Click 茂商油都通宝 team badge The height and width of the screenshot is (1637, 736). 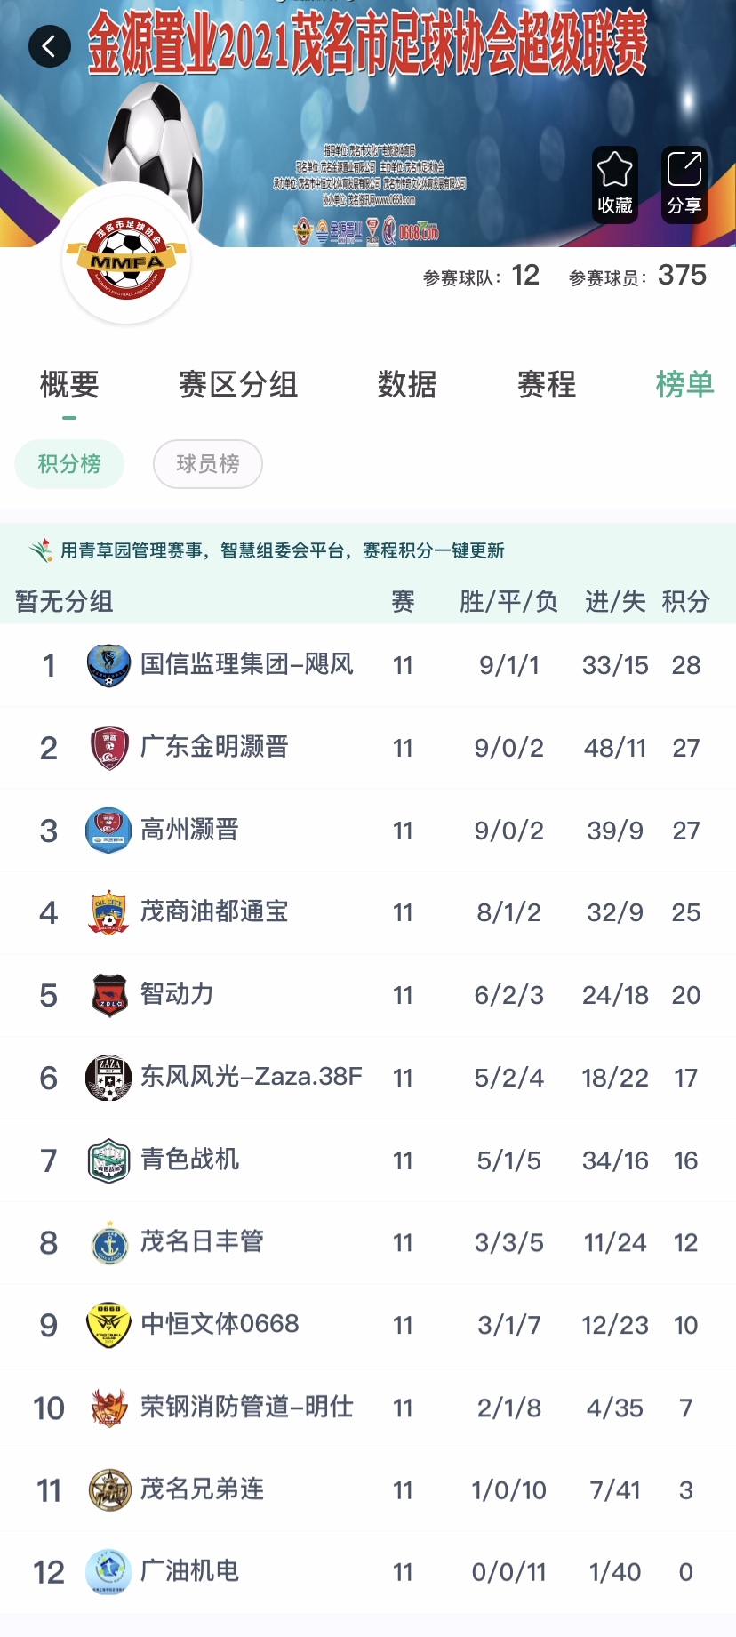108,912
